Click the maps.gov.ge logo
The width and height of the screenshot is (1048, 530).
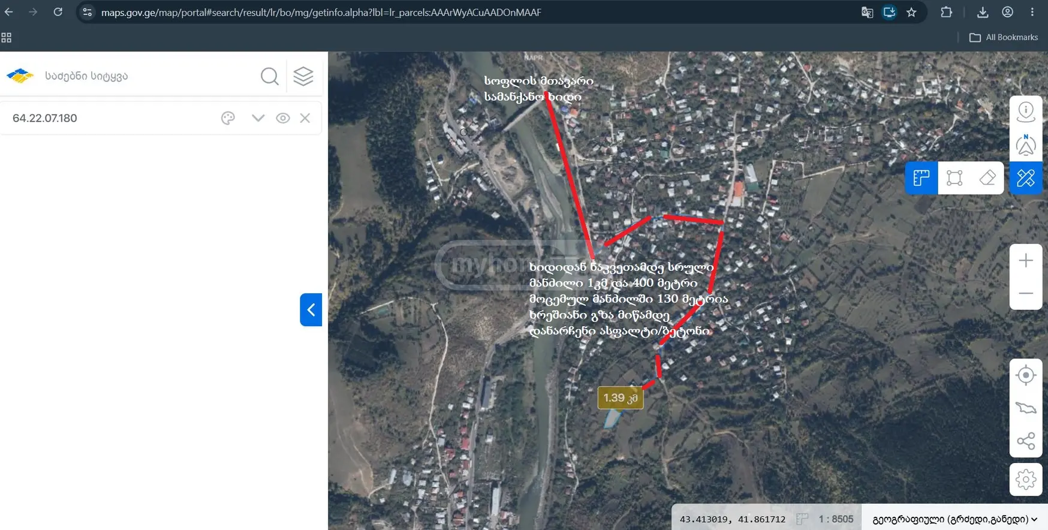point(20,76)
